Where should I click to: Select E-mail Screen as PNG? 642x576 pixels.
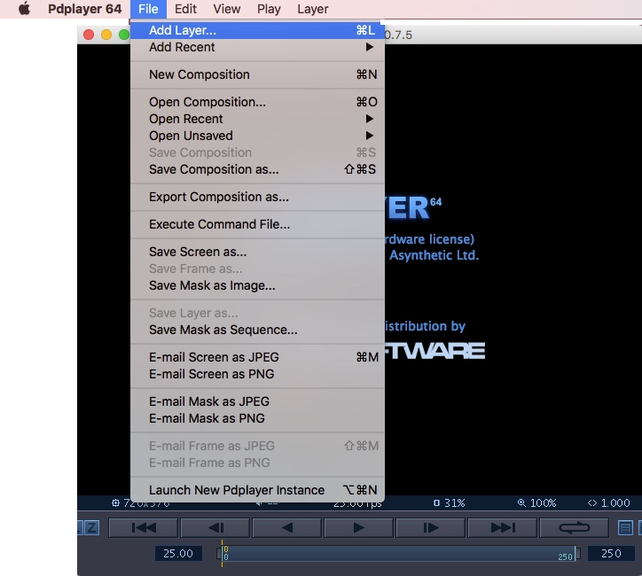pyautogui.click(x=257, y=374)
